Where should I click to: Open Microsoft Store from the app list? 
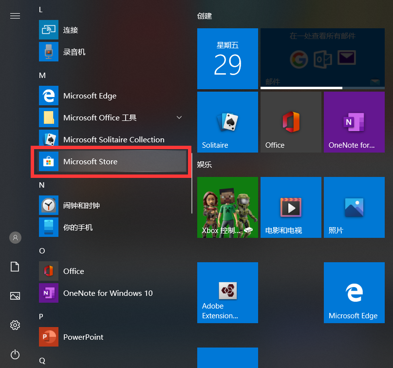click(x=112, y=161)
